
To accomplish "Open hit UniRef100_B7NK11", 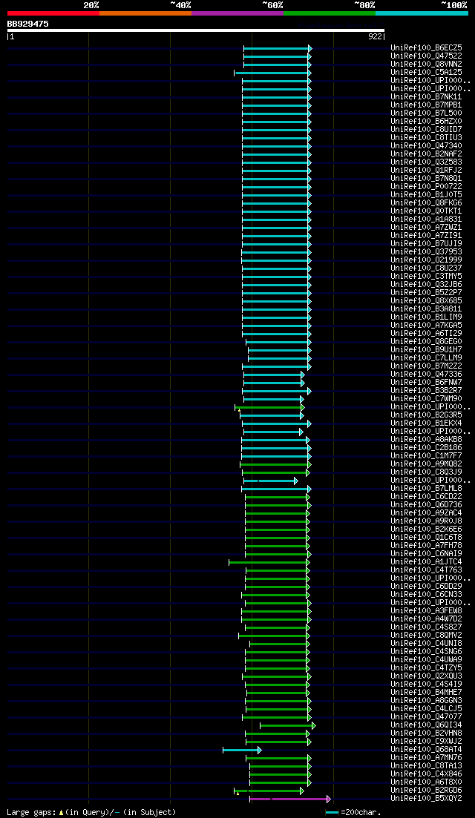I will point(426,97).
